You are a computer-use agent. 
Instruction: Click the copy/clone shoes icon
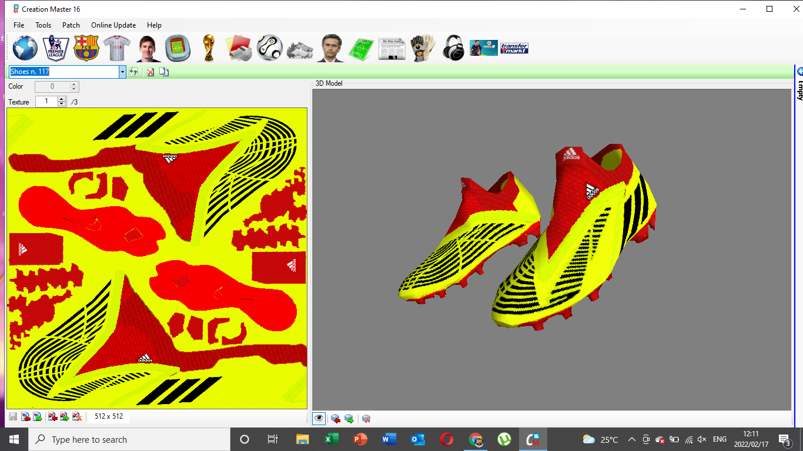tap(164, 72)
